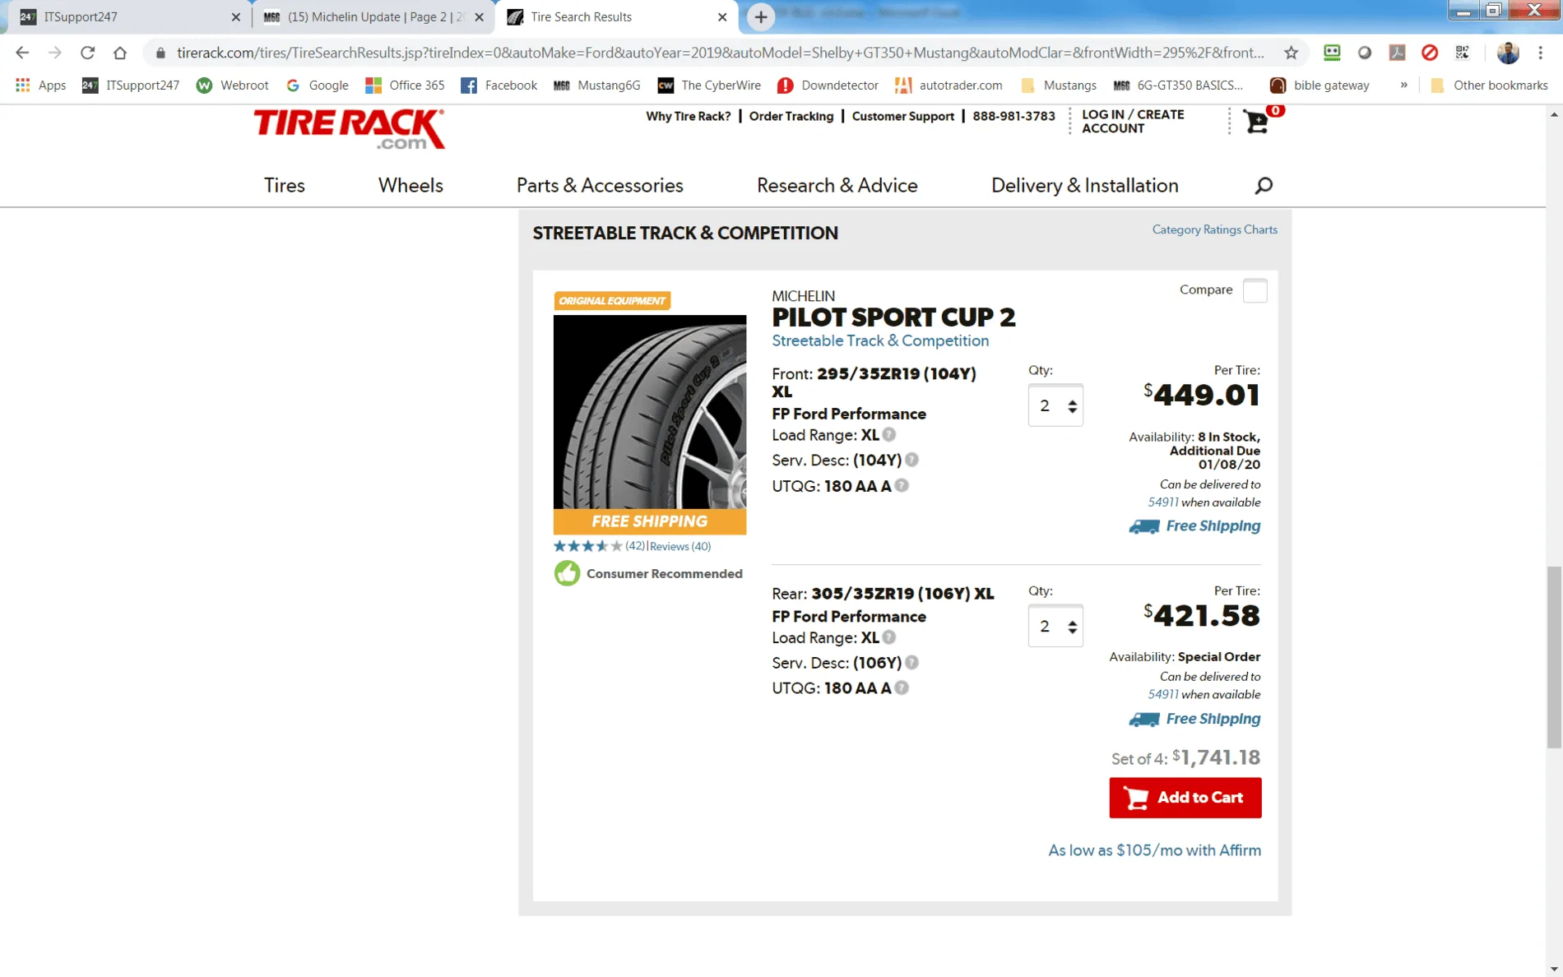Open the Apps bookmarks grid icon
Viewport: 1563px width, 977px height.
22,85
